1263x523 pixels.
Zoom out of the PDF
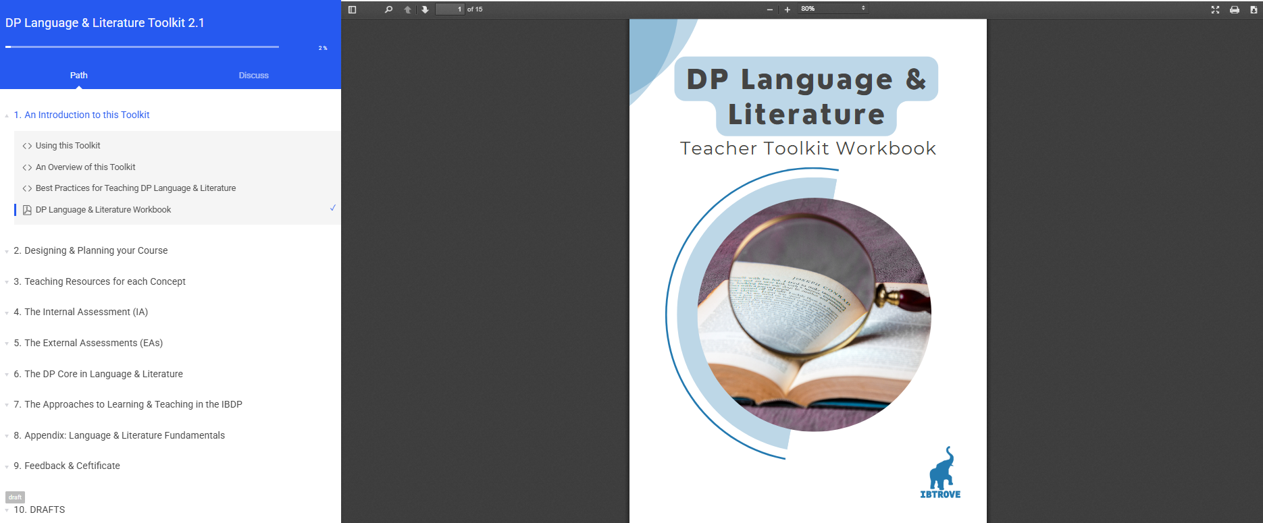click(x=770, y=9)
